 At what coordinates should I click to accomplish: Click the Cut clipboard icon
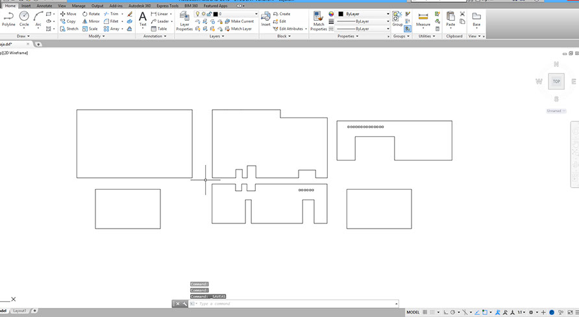point(462,14)
